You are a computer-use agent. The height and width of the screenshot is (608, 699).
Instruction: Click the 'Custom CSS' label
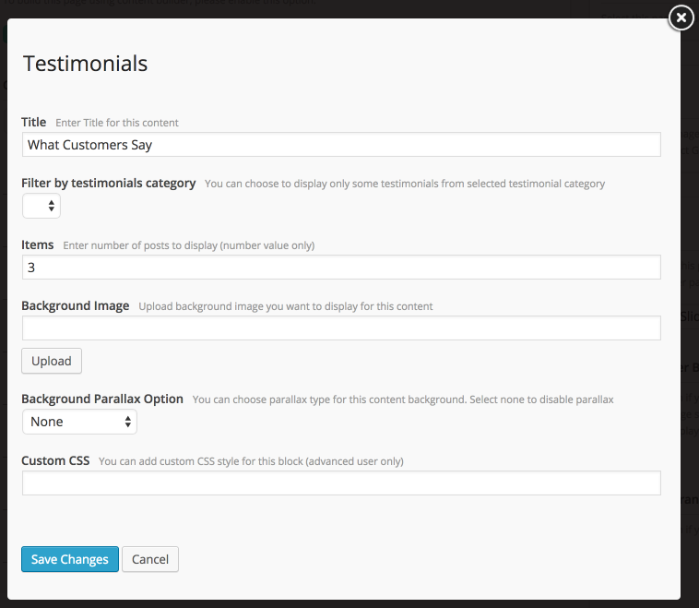[x=55, y=460]
